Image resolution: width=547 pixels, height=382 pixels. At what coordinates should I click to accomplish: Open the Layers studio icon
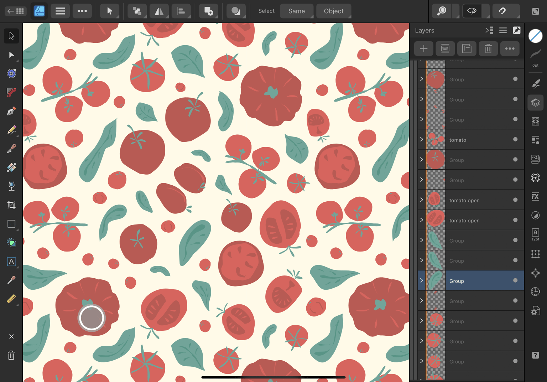point(536,103)
